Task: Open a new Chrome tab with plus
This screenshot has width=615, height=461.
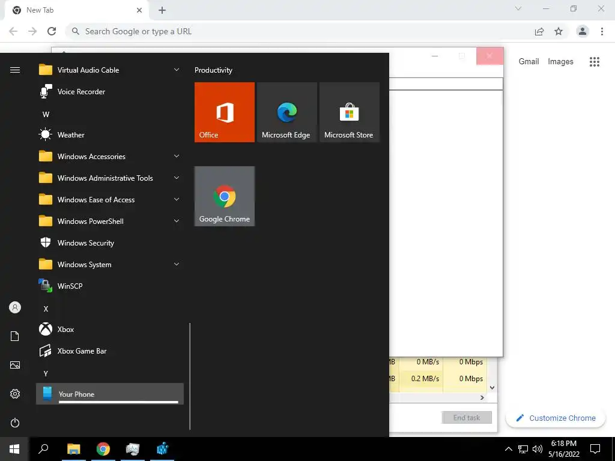Action: coord(162,11)
